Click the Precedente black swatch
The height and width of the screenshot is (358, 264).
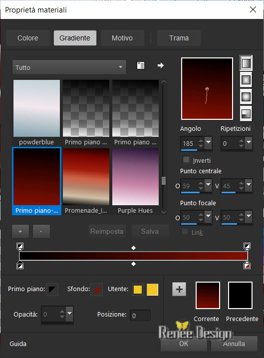(240, 295)
